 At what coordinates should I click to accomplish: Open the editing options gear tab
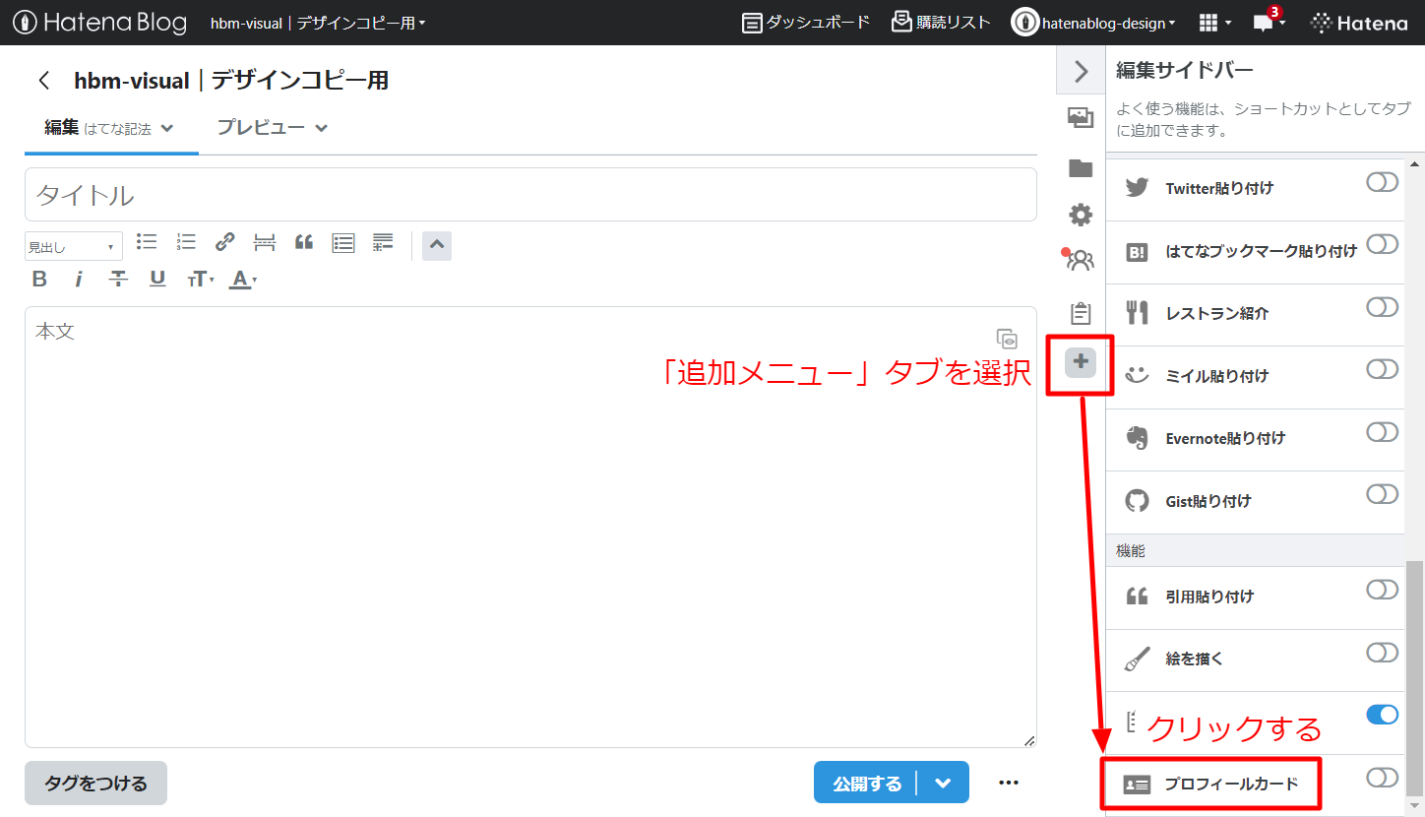click(1081, 215)
